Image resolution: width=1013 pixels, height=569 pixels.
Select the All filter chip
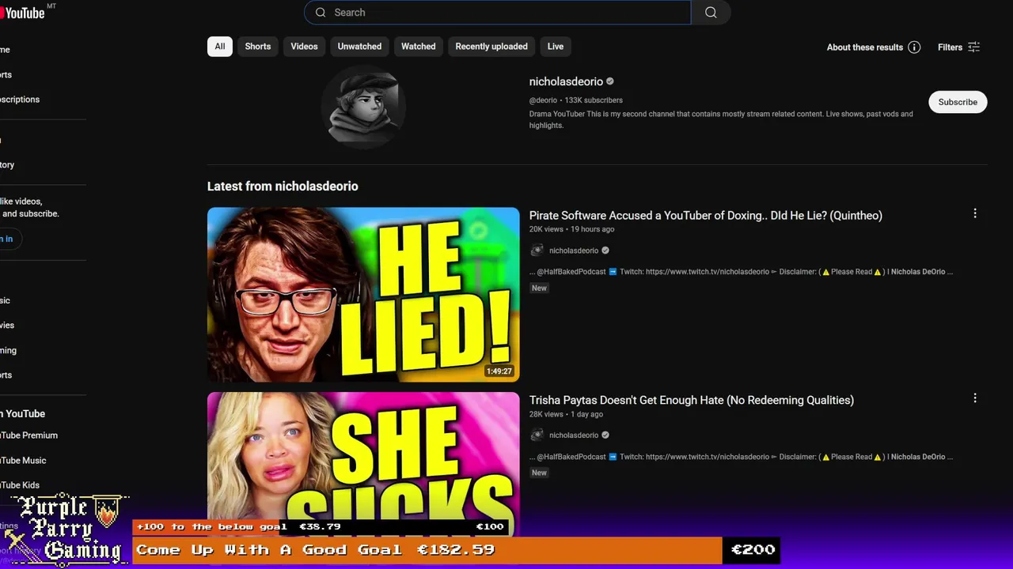pos(220,47)
